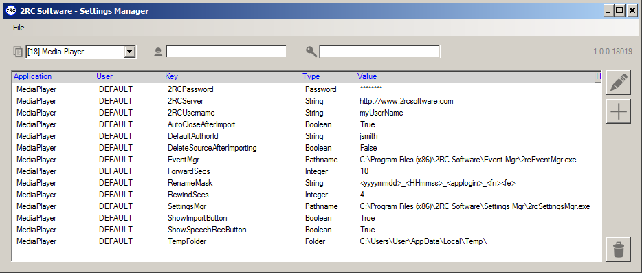Select the ForwardSecs key

pyautogui.click(x=189, y=171)
